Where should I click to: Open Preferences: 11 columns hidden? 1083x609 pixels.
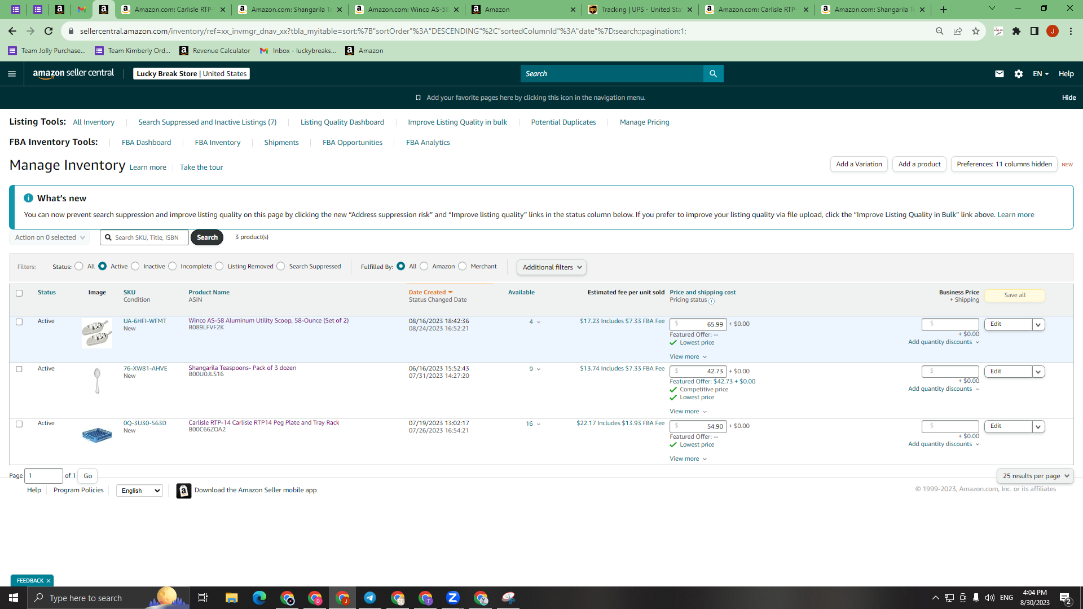click(x=1004, y=164)
